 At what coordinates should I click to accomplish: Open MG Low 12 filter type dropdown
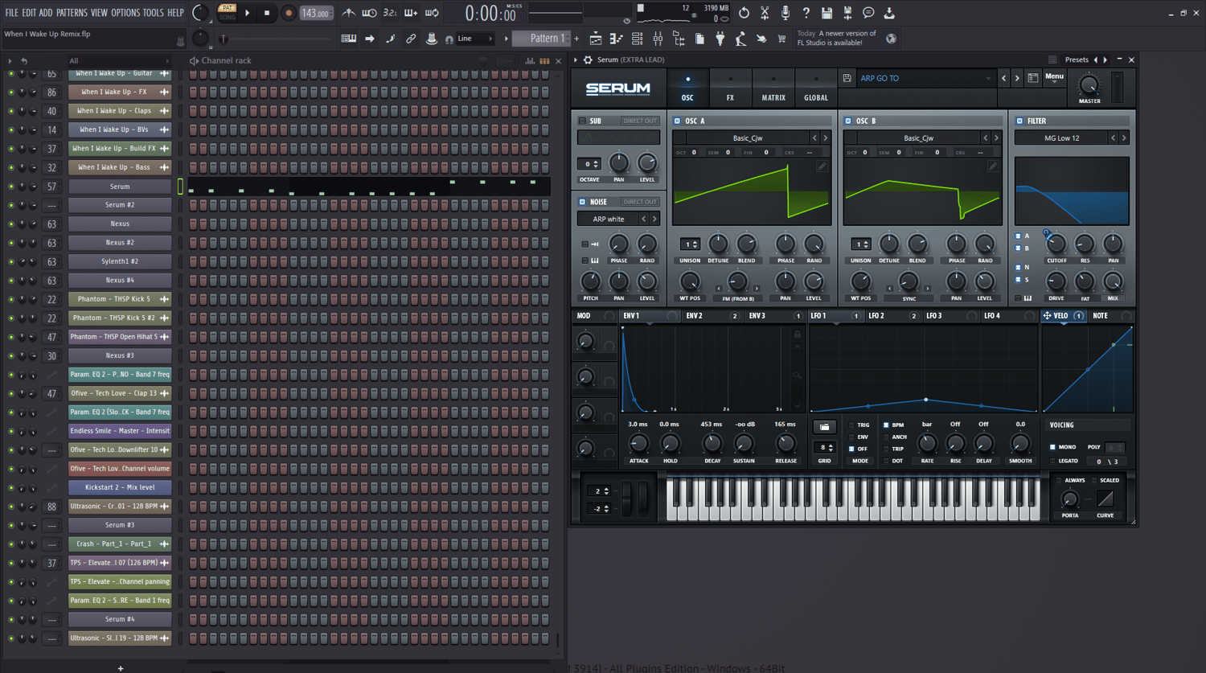tap(1062, 138)
